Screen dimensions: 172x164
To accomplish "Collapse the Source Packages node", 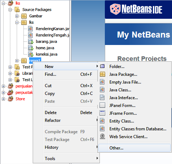I will (x=10, y=10).
